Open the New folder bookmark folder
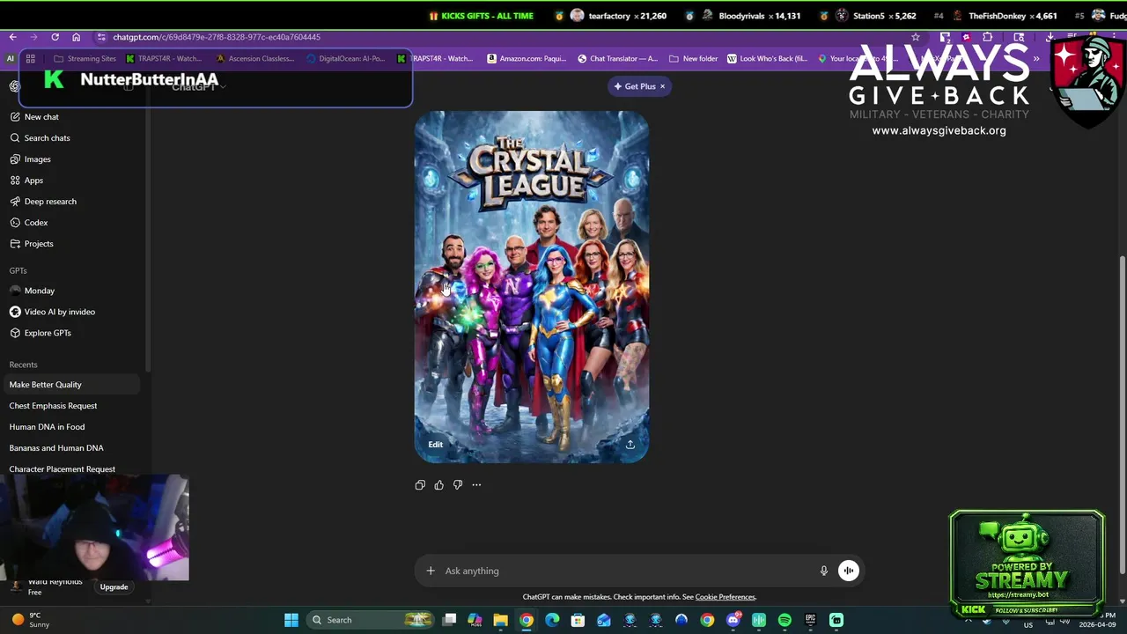 (x=693, y=59)
